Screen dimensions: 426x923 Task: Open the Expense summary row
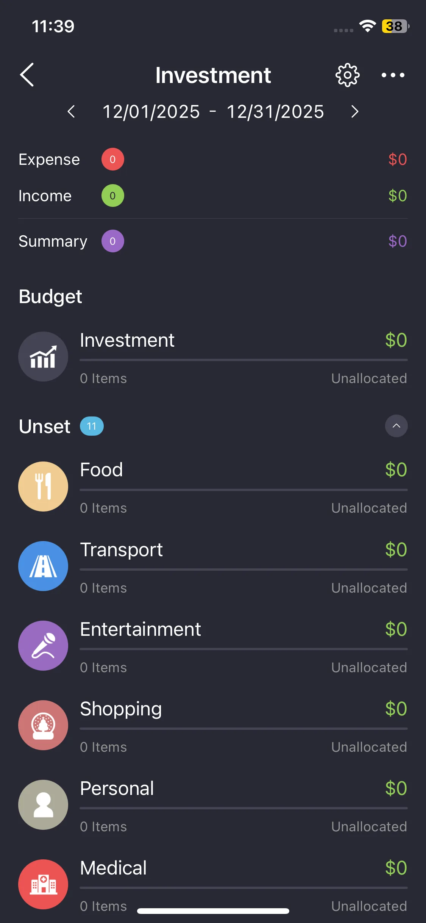point(213,160)
